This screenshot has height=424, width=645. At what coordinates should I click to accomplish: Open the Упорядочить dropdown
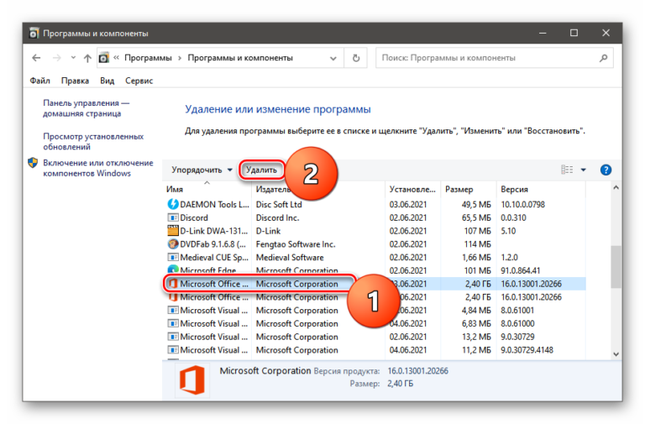point(202,170)
